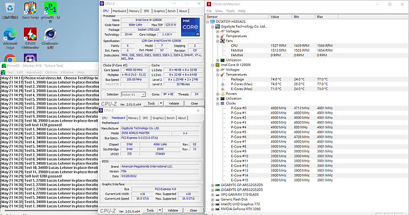Open the Tools menu in HWMonitor
This screenshot has height=215, width=409.
(230, 11)
